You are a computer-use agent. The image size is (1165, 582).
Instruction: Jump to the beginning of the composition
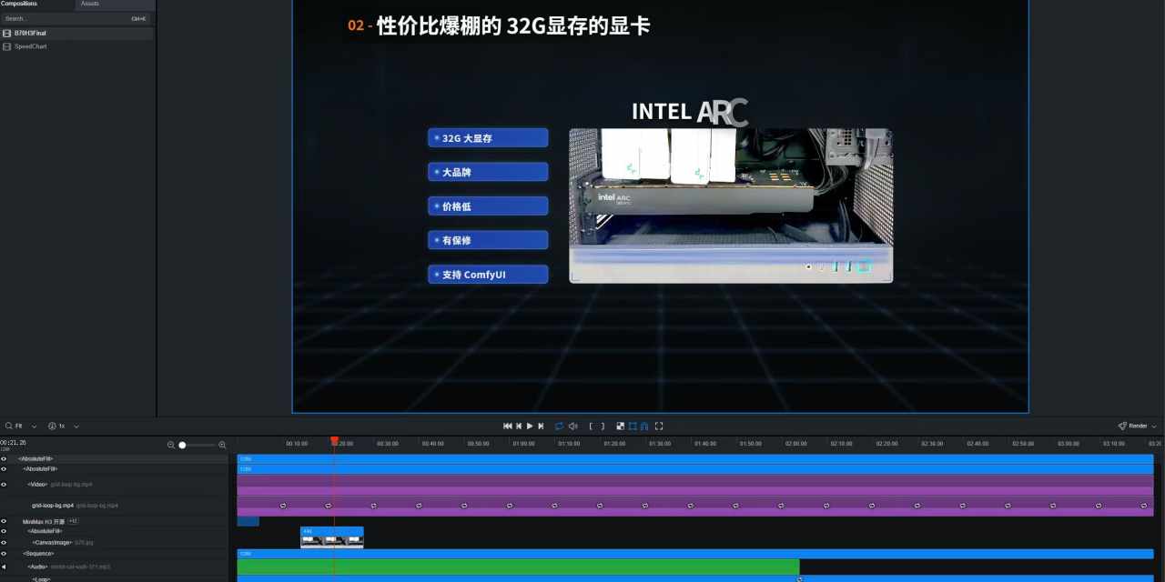(x=508, y=426)
